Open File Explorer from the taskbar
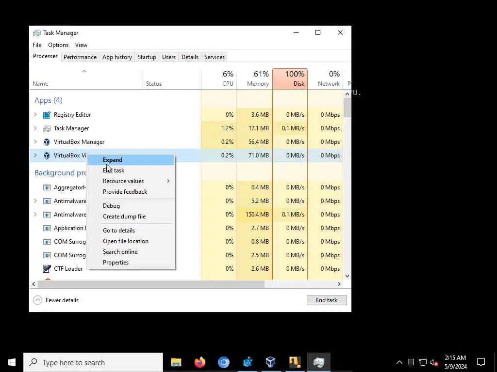This screenshot has width=497, height=372. pyautogui.click(x=176, y=362)
